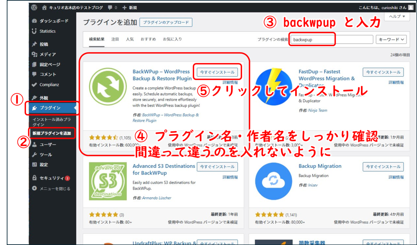Open the WordPress logo menu

pos(34,7)
